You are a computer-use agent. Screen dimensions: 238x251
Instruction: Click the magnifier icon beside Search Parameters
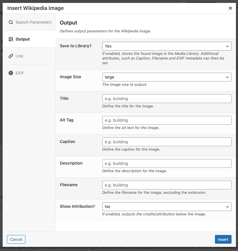tap(11, 22)
